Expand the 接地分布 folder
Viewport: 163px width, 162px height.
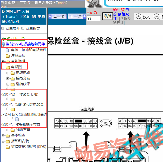(x=8, y=79)
